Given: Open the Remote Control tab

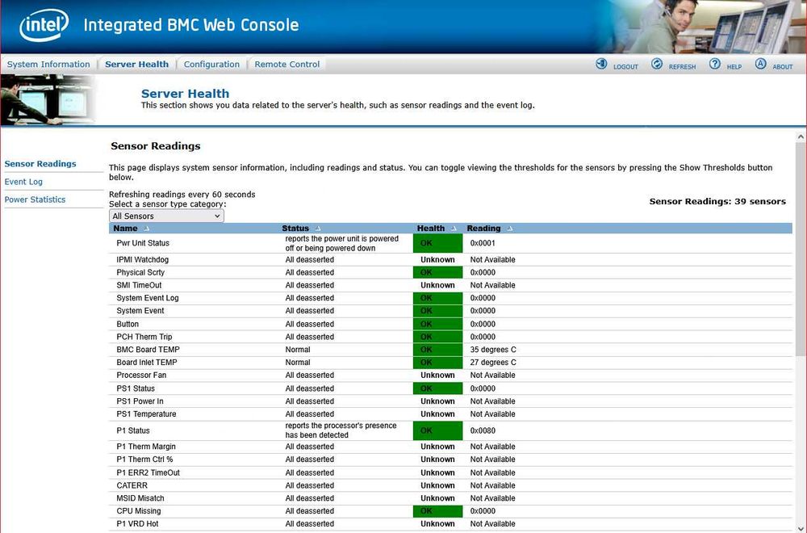Looking at the screenshot, I should point(286,65).
